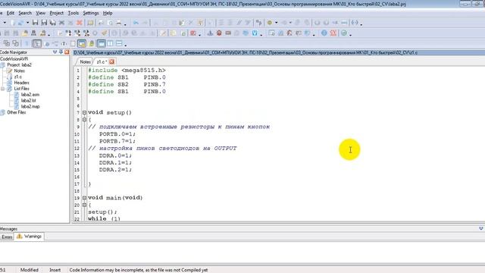The image size is (485, 273).
Task: Toggle the highlighted Code Navigator tree button
Action: [37, 43]
